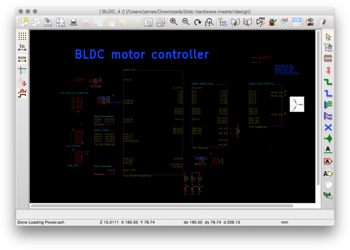
Task: Click the HALL/Encoder connector label
Action: coord(73,146)
